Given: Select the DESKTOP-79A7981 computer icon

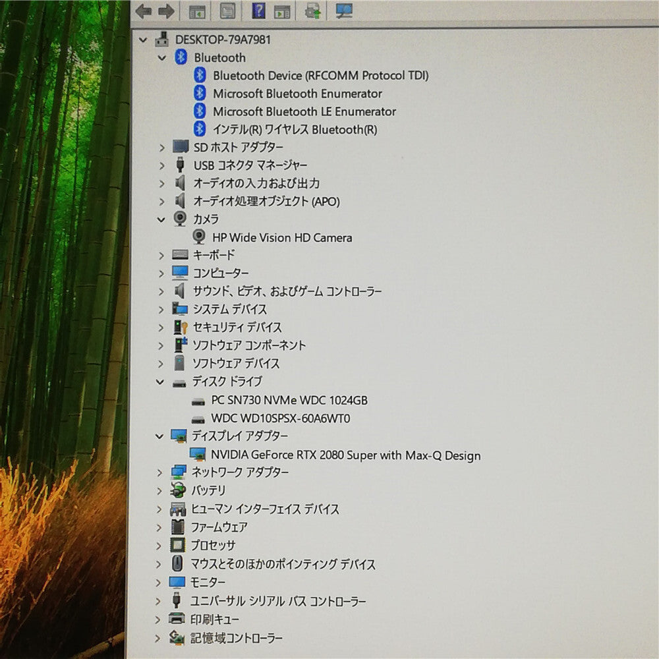Looking at the screenshot, I should (x=162, y=39).
